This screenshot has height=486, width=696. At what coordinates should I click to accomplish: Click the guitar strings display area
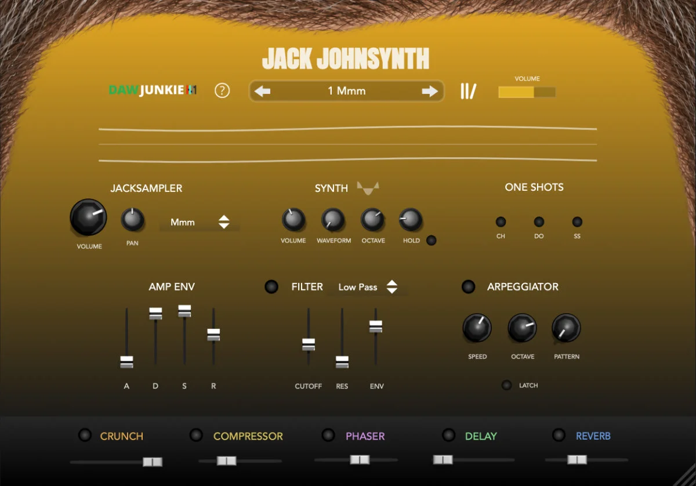pos(348,144)
